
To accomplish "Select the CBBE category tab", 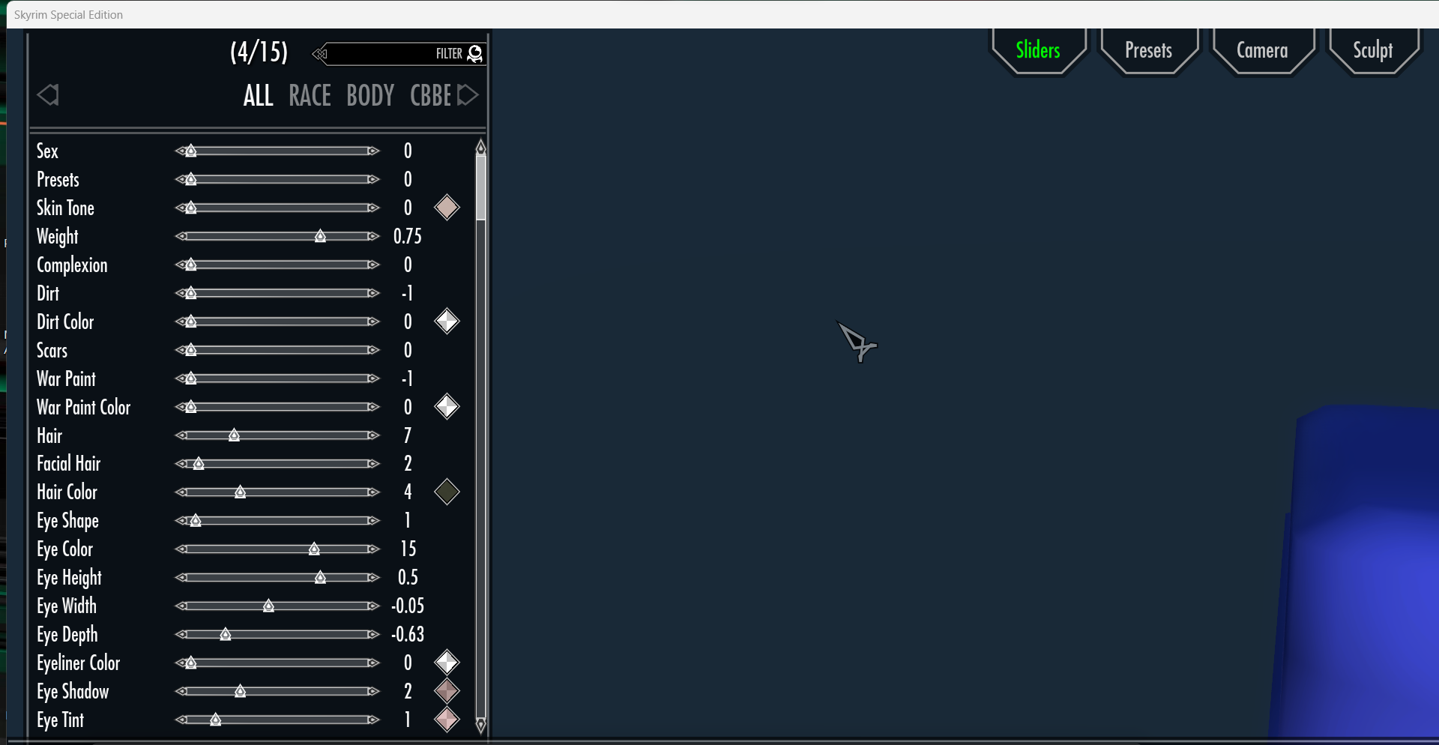I will pyautogui.click(x=431, y=96).
